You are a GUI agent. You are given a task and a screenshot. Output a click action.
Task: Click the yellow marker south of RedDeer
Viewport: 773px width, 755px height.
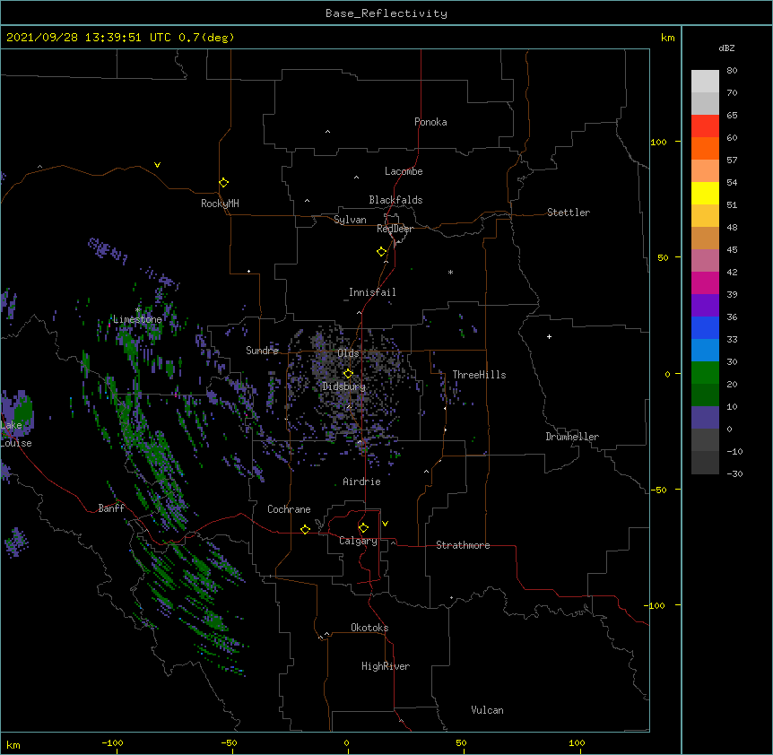pos(381,252)
